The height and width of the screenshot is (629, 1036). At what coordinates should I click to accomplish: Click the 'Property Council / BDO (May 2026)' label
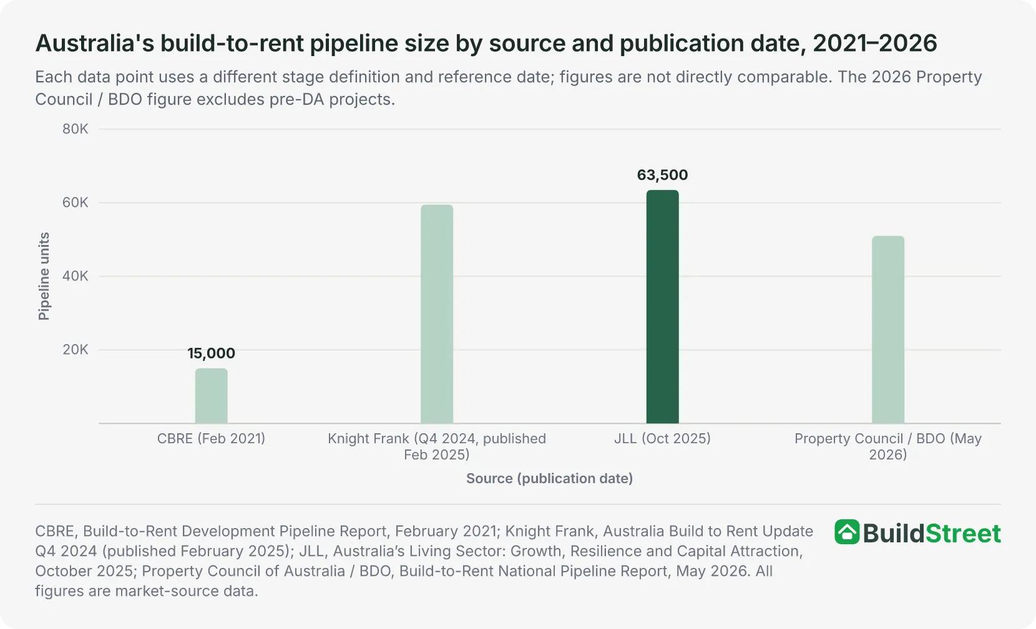coord(888,446)
